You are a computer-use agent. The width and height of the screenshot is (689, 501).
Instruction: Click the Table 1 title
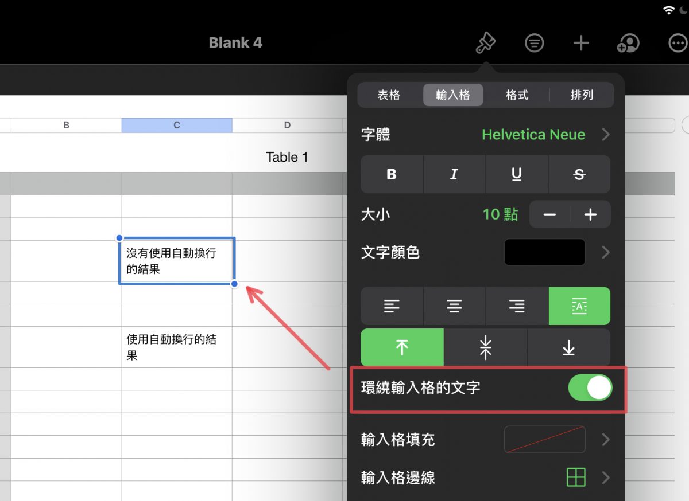pyautogui.click(x=287, y=157)
